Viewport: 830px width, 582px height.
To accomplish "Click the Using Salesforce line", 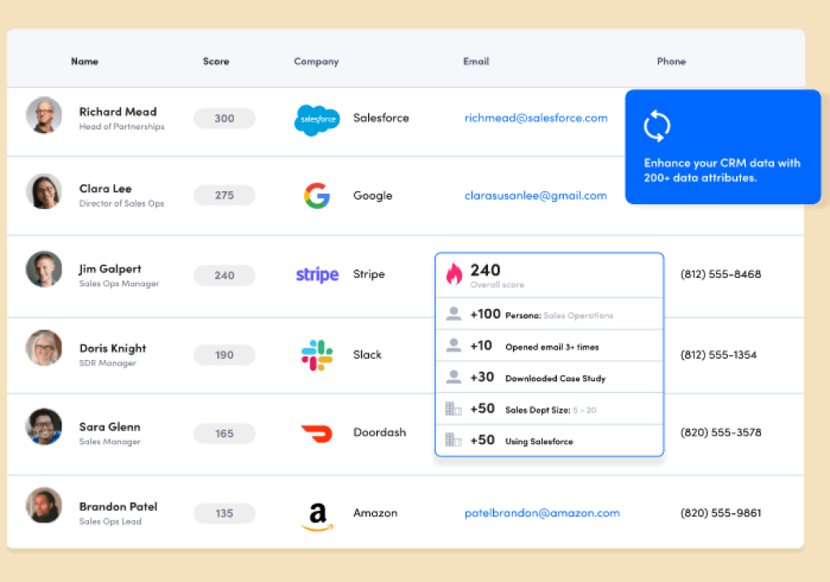I will pyautogui.click(x=549, y=440).
